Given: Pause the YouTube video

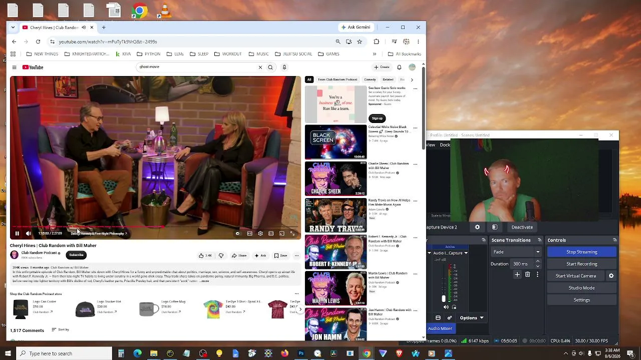Looking at the screenshot, I should pyautogui.click(x=17, y=233).
